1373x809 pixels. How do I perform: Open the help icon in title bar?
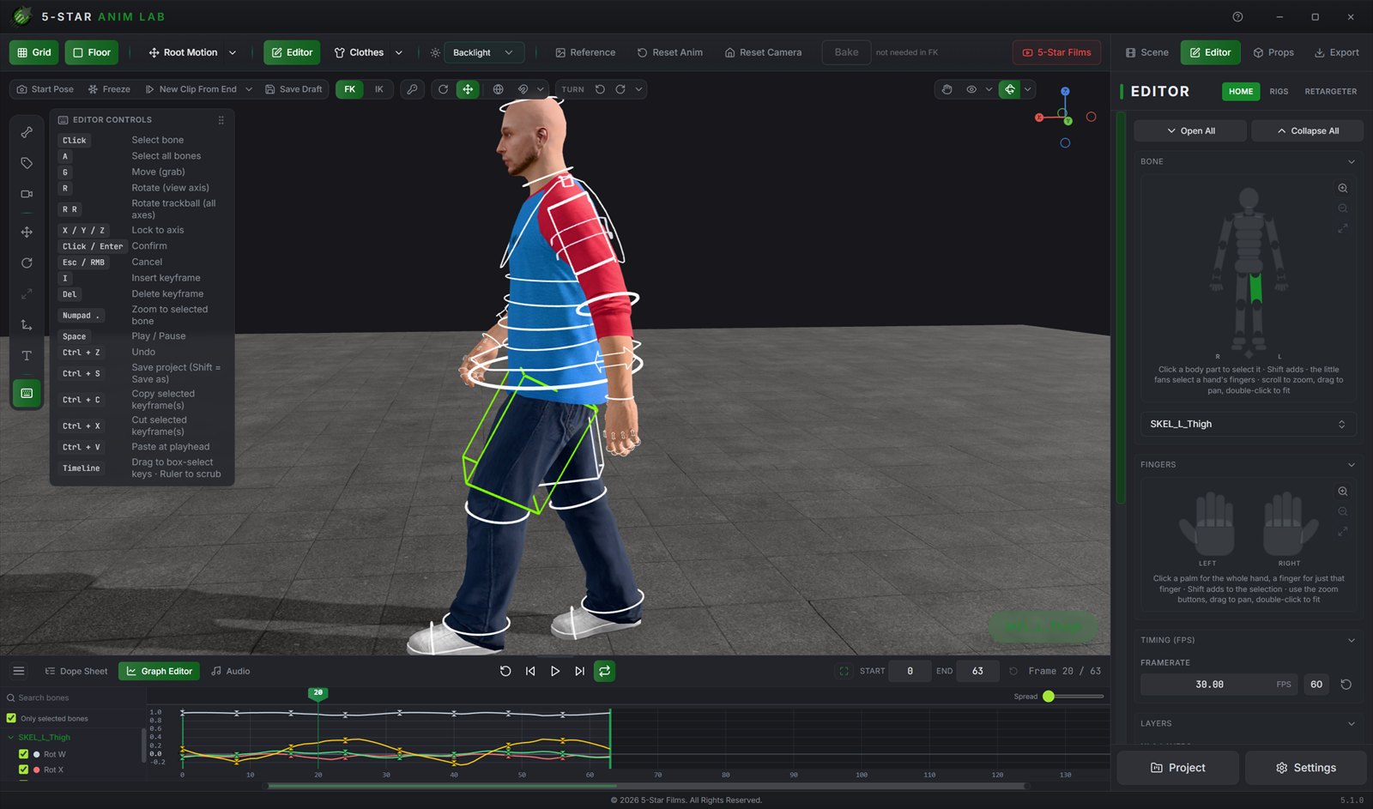(x=1237, y=16)
